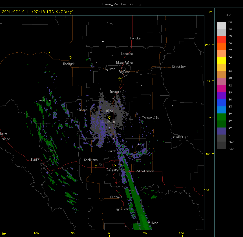Click the dBZ legend heading
Screen dimensions: 243x237
point(228,15)
